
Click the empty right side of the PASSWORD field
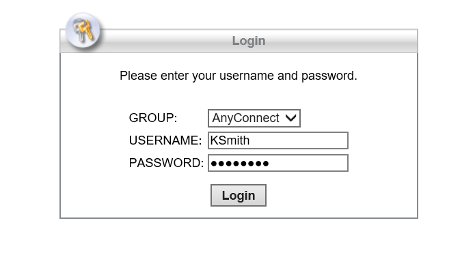(309, 163)
